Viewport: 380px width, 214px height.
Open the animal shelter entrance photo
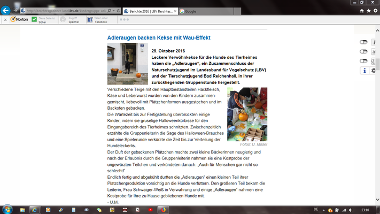(x=128, y=64)
